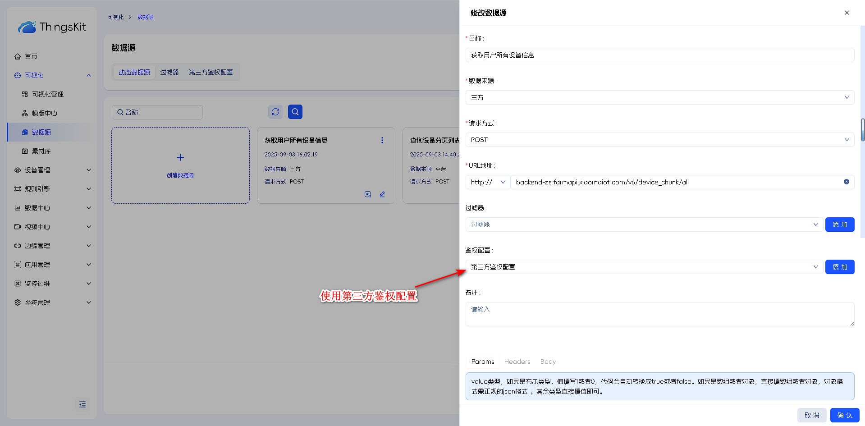Screen dimensions: 865x426
Task: Click the 备注 textarea
Action: pyautogui.click(x=659, y=314)
